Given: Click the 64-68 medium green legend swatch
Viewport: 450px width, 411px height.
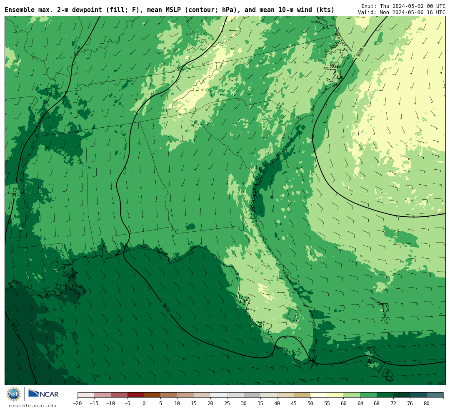Looking at the screenshot, I should point(368,395).
